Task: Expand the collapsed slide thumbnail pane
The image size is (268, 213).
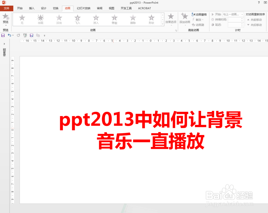Action: click(x=4, y=44)
